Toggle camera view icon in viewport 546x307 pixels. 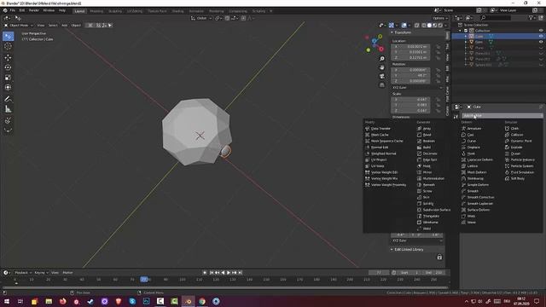(382, 76)
